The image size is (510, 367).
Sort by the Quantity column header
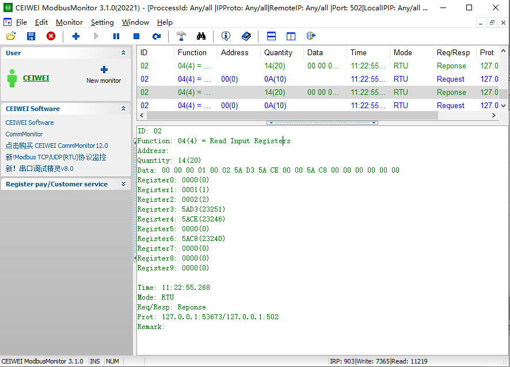coord(282,53)
